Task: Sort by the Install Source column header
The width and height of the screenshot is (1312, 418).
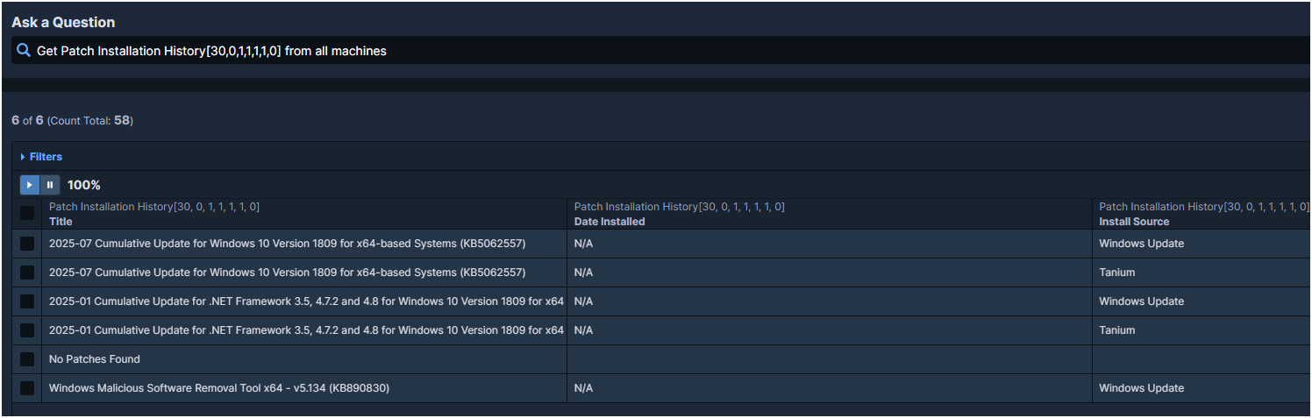Action: click(1134, 222)
